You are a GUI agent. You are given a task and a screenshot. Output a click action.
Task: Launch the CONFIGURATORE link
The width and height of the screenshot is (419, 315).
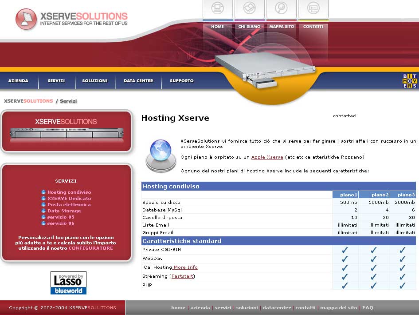pyautogui.click(x=91, y=248)
